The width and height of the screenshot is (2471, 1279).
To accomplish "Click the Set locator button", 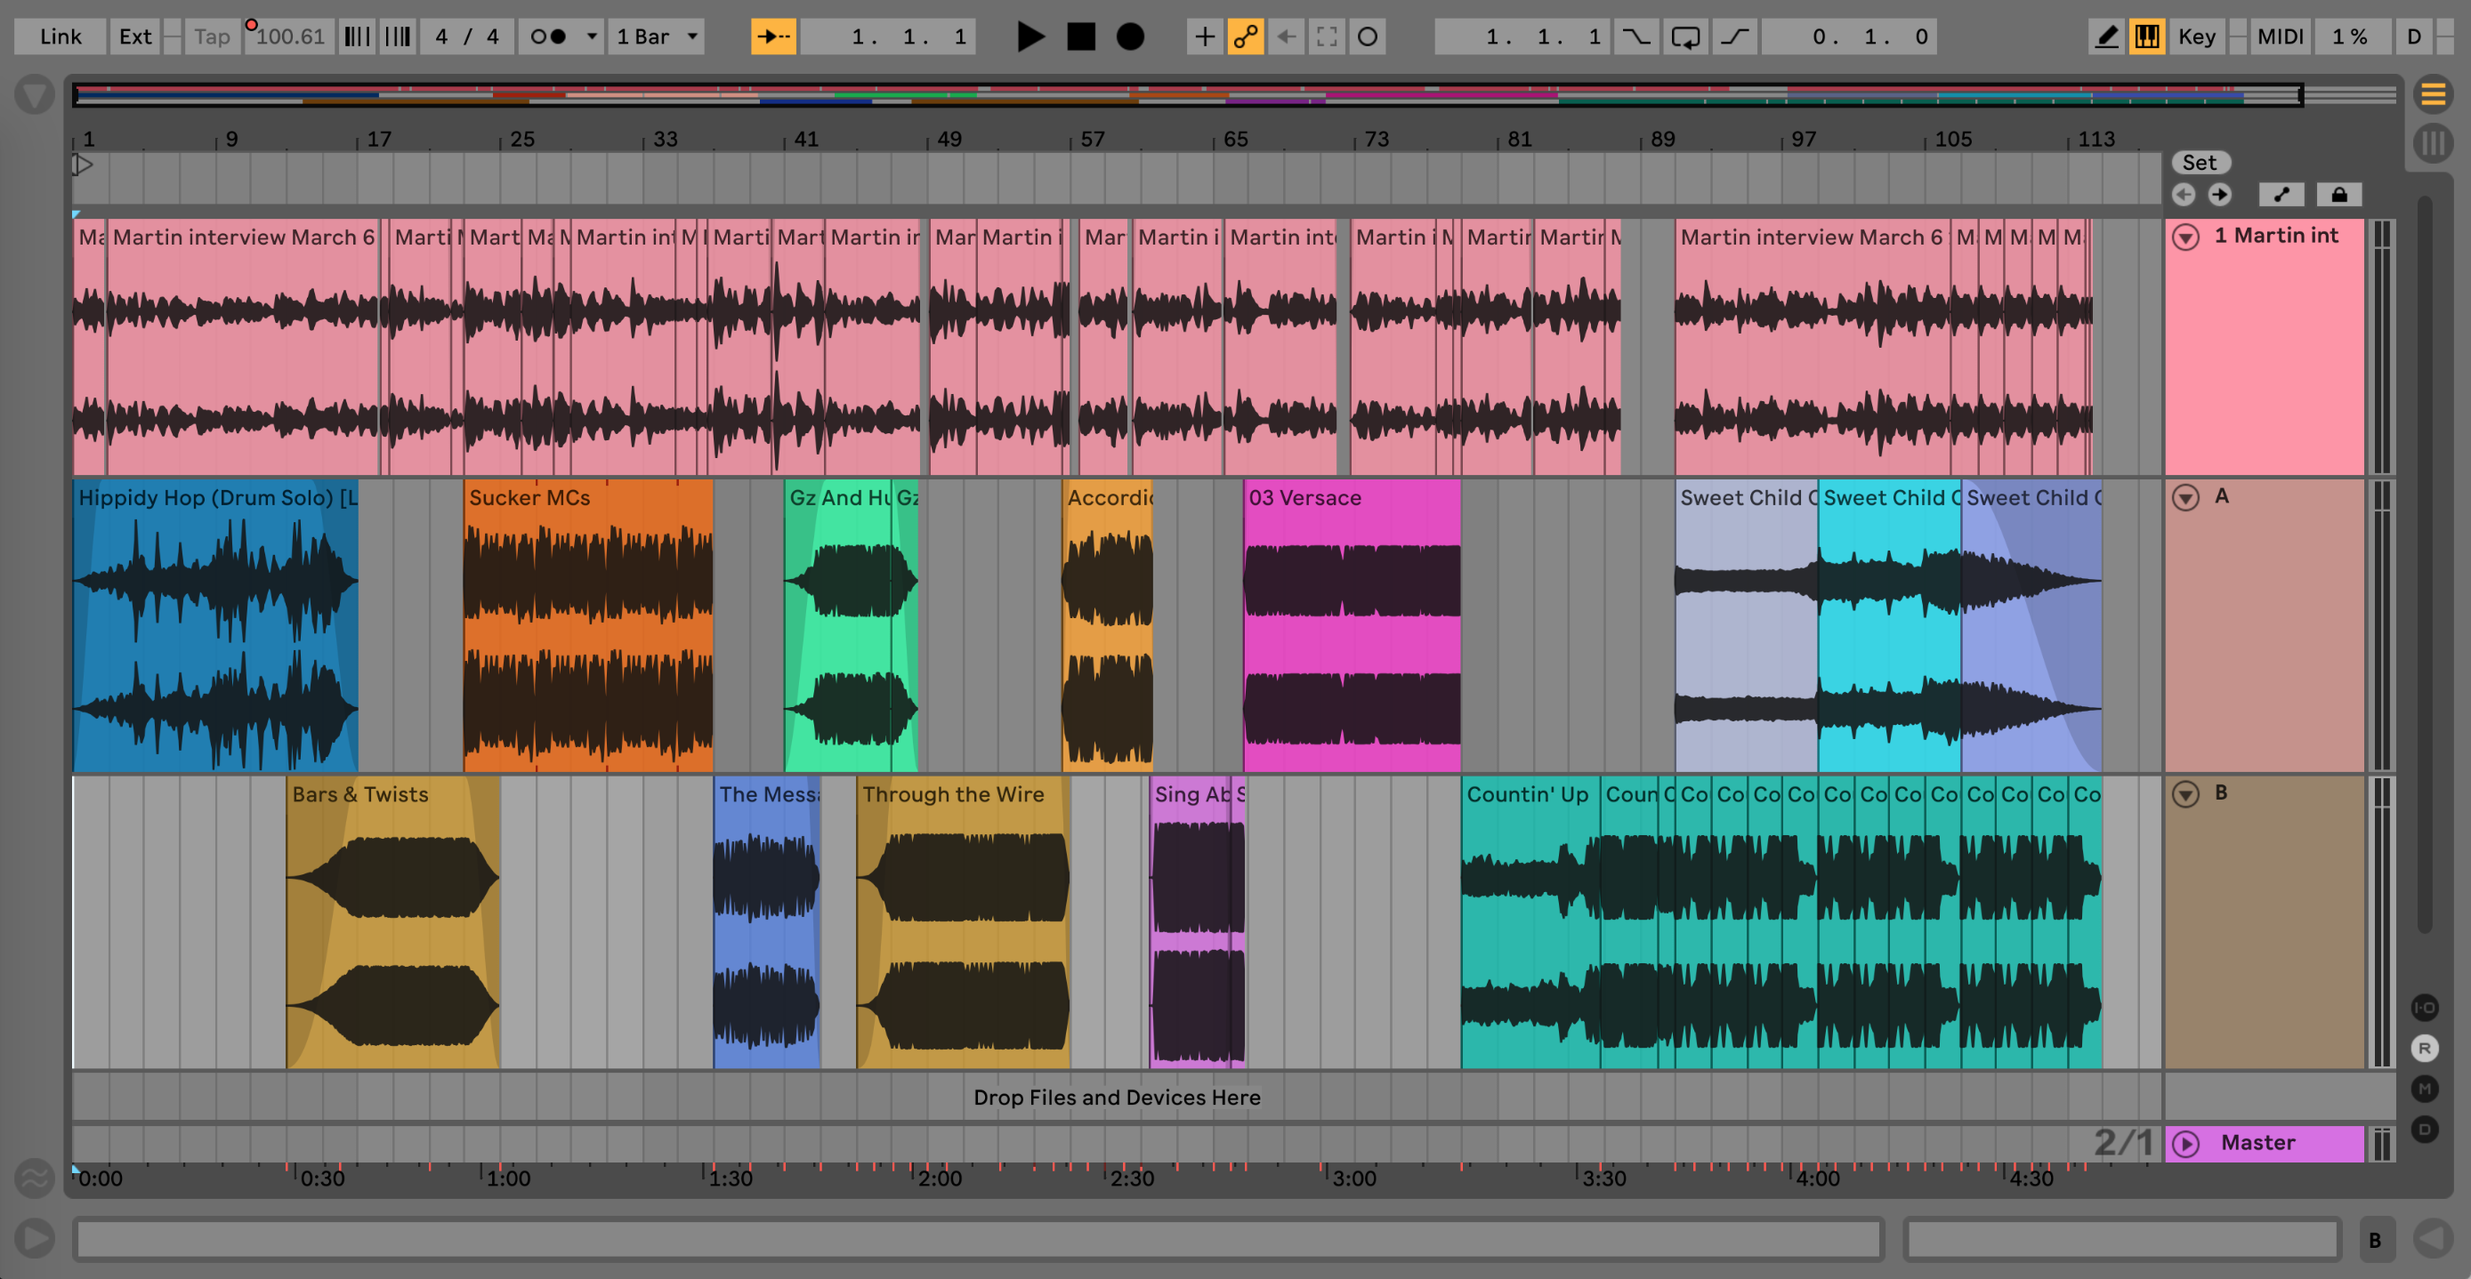I will click(x=2200, y=162).
